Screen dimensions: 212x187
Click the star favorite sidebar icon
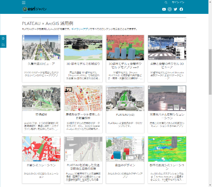click(3, 38)
